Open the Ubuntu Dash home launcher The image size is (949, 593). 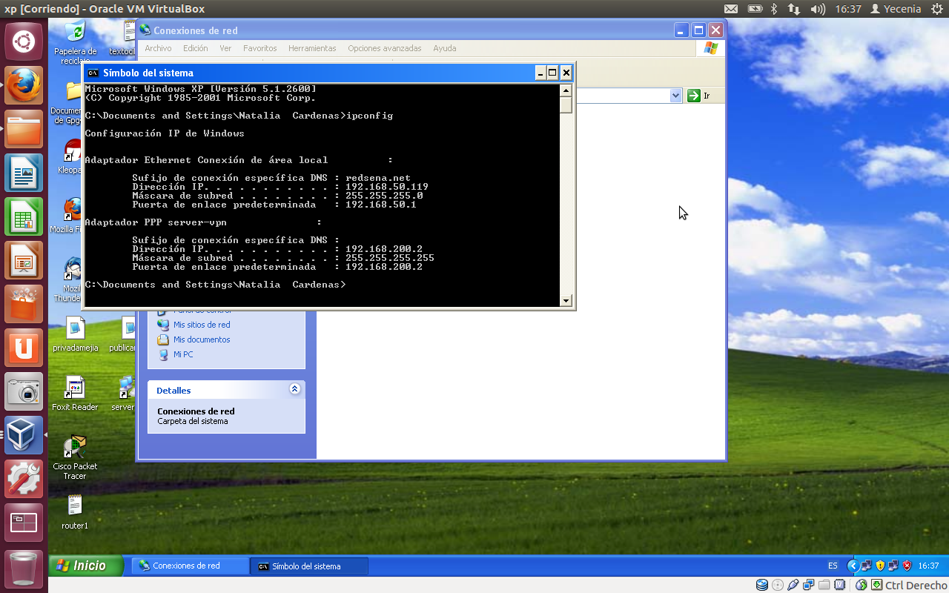[x=24, y=42]
